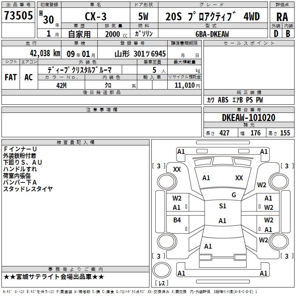Viewport: 296px width, 296px height.
Task: Click the A1 scratch mark on the tailgate
Action: 208,246
